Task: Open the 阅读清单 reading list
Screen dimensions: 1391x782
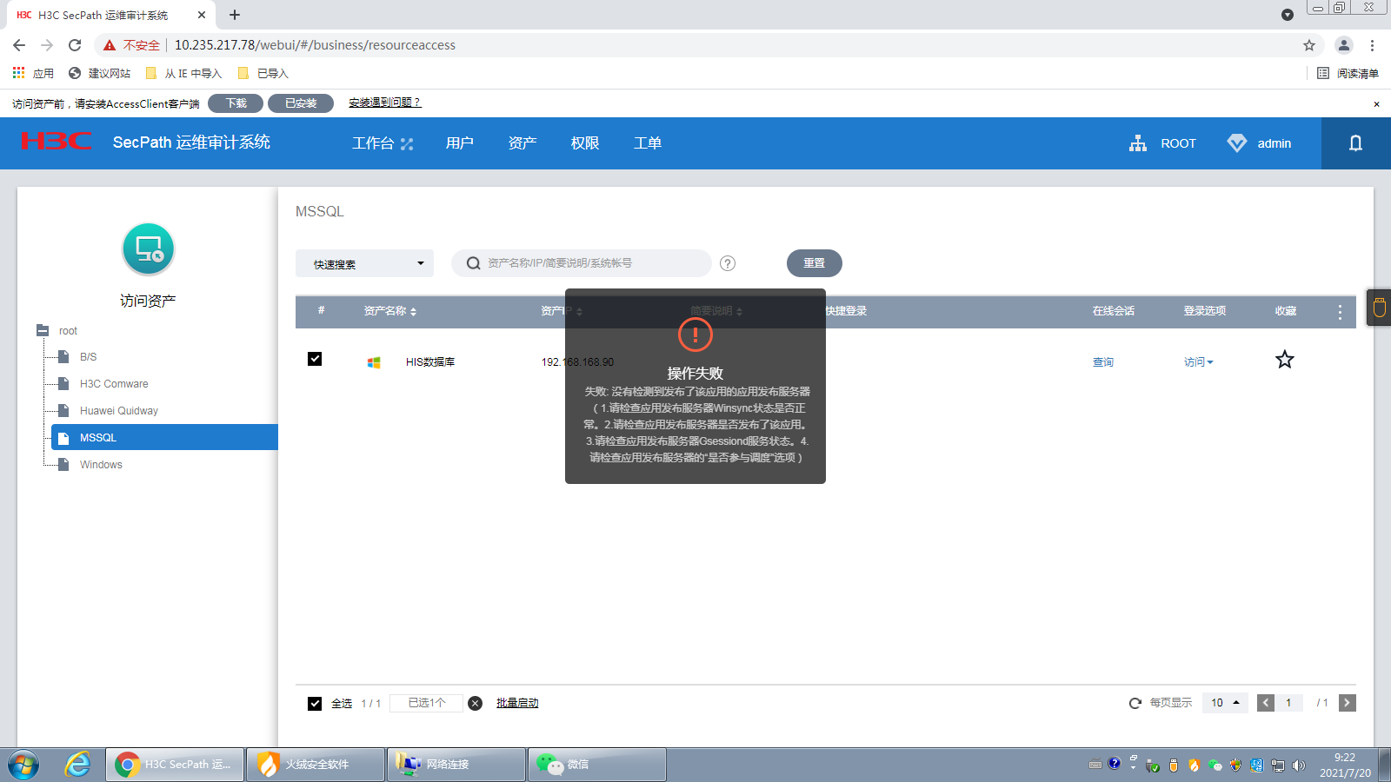Action: tap(1348, 73)
